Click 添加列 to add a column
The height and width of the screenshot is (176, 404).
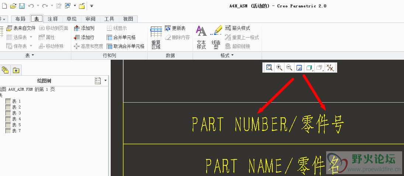[84, 28]
